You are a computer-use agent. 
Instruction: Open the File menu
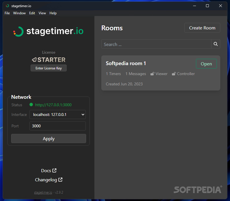pyautogui.click(x=7, y=13)
